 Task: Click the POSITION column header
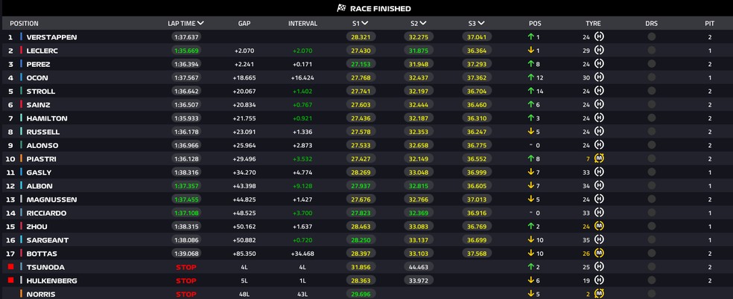[25, 23]
